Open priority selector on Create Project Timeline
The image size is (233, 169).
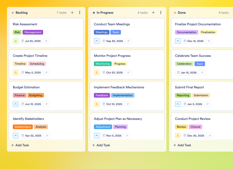[x=16, y=73]
